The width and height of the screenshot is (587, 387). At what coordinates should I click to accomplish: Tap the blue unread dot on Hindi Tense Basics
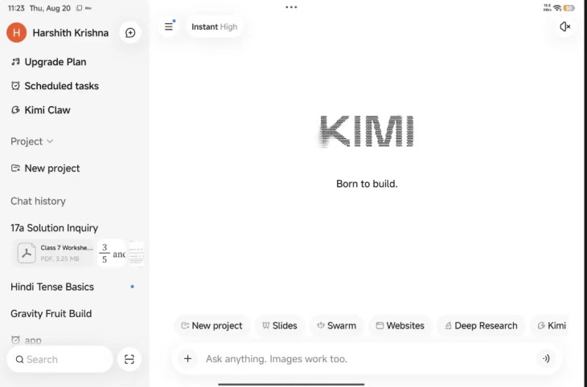(132, 287)
